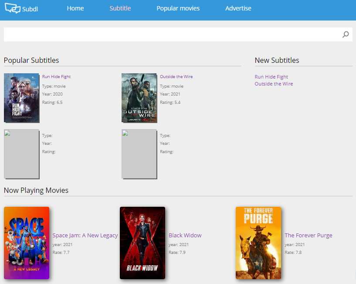
Task: Open Space Jam: A New Legacy link
Action: [85, 235]
